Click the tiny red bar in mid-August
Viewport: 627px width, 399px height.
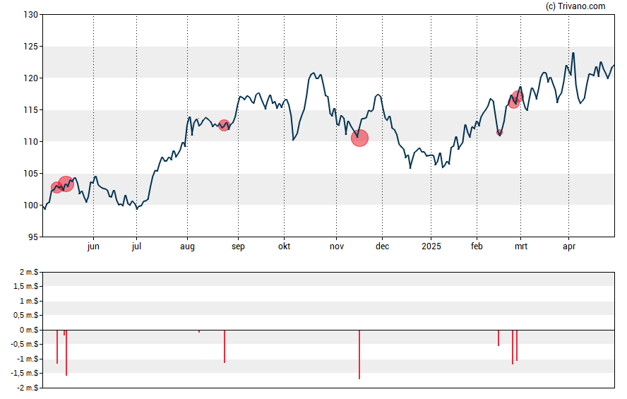click(199, 331)
